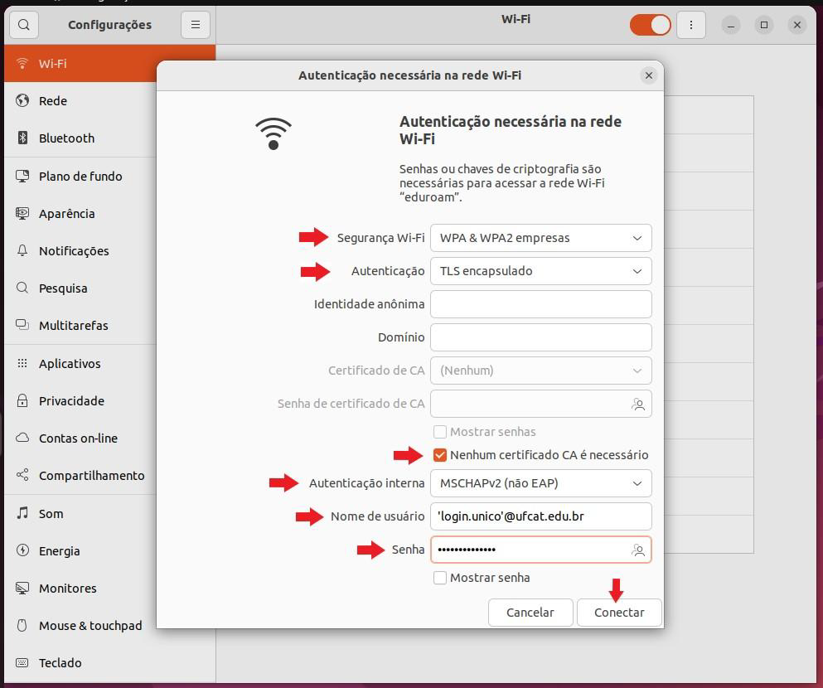Check the Mostrar senha checkbox
The width and height of the screenshot is (823, 688).
coord(440,578)
